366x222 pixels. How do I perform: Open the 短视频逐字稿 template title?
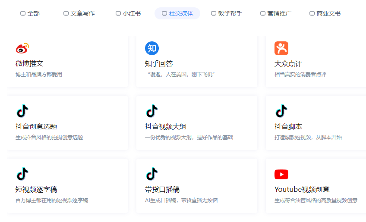click(x=36, y=189)
